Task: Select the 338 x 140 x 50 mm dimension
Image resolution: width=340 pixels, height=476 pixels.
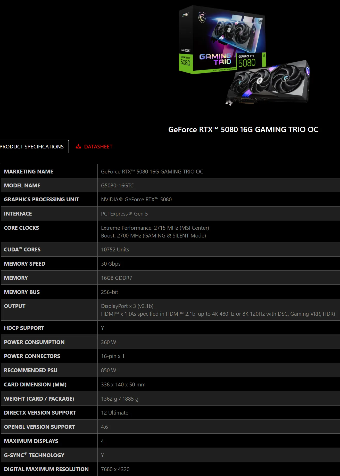Action: point(123,385)
